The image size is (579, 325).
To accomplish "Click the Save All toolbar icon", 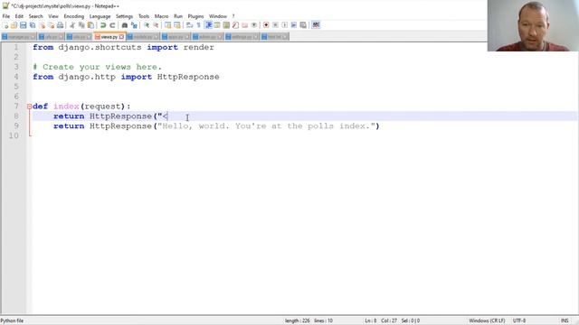I will coord(33,25).
